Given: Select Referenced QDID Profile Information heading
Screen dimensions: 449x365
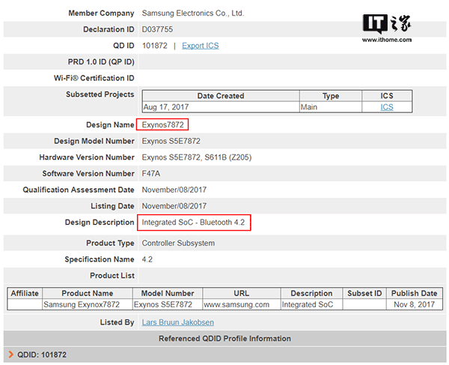Looking at the screenshot, I should pyautogui.click(x=224, y=339).
